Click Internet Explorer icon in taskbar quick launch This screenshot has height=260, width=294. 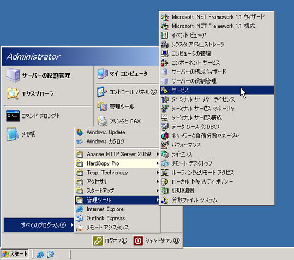[x=40, y=255]
